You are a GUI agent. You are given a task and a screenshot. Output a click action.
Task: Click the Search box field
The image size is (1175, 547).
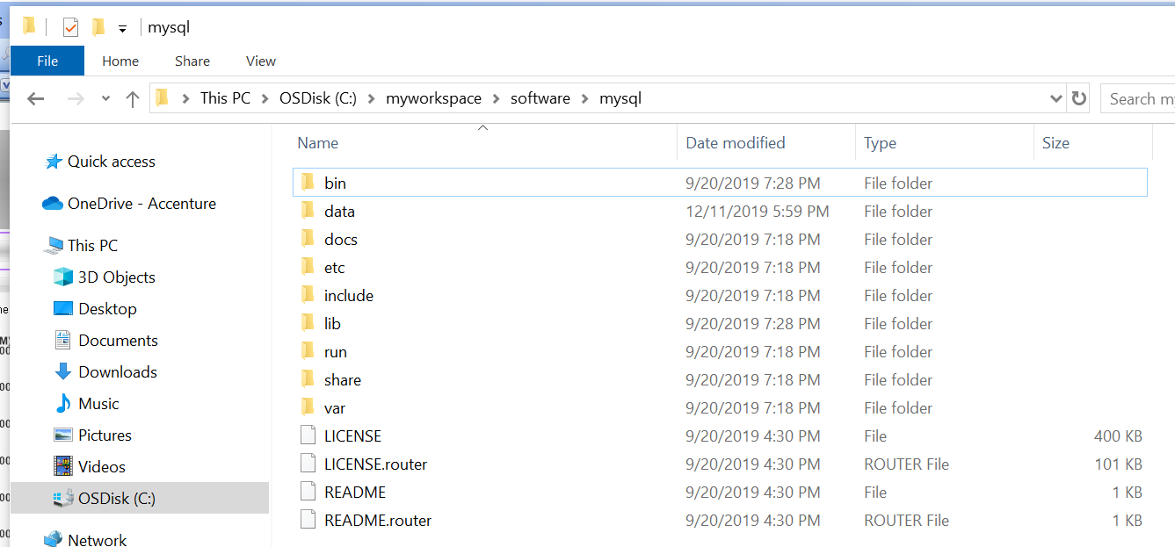[1139, 99]
